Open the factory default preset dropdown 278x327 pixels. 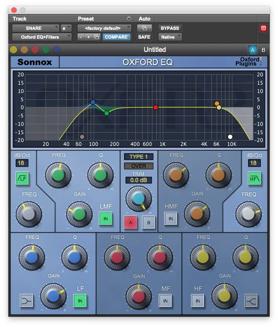(104, 28)
